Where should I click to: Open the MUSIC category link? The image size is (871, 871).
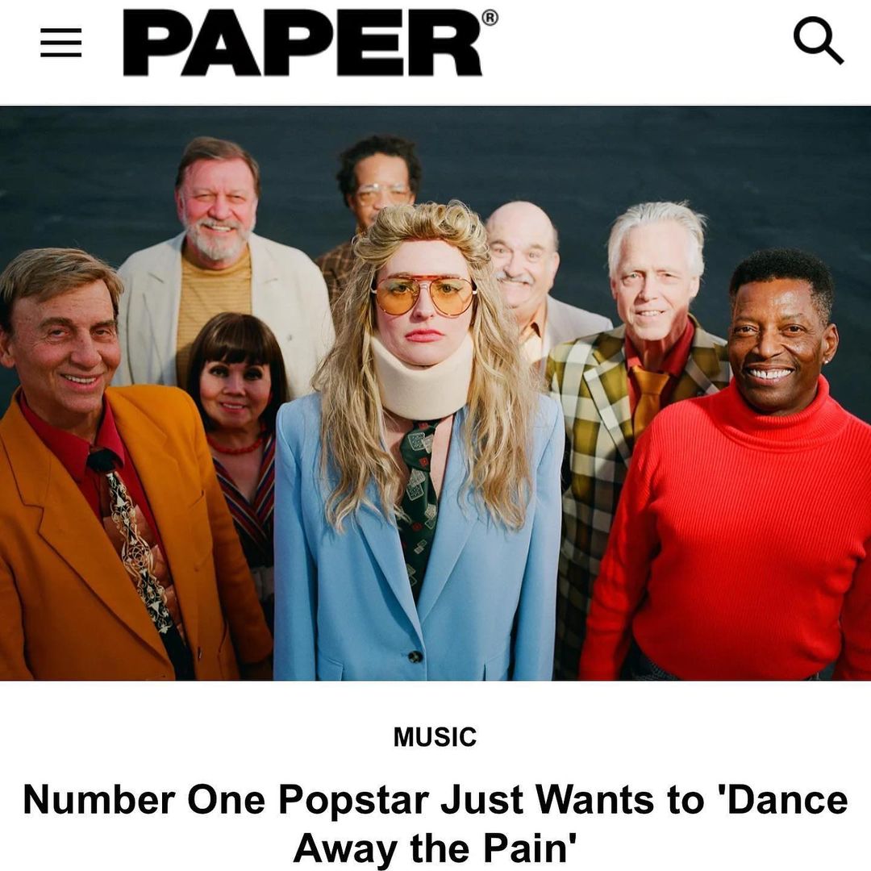pyautogui.click(x=435, y=737)
